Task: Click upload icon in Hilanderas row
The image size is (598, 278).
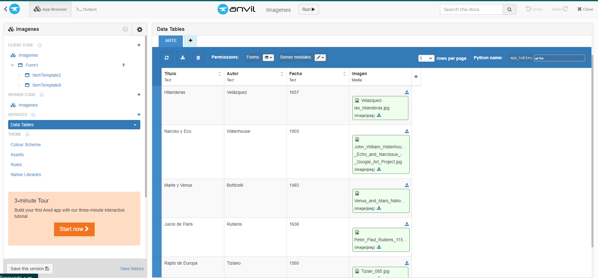Action: (x=407, y=92)
